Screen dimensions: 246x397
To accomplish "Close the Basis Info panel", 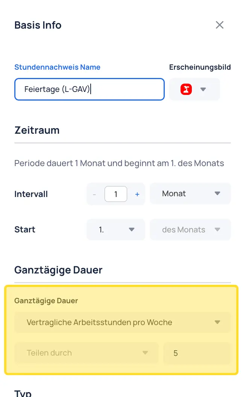I will (219, 25).
